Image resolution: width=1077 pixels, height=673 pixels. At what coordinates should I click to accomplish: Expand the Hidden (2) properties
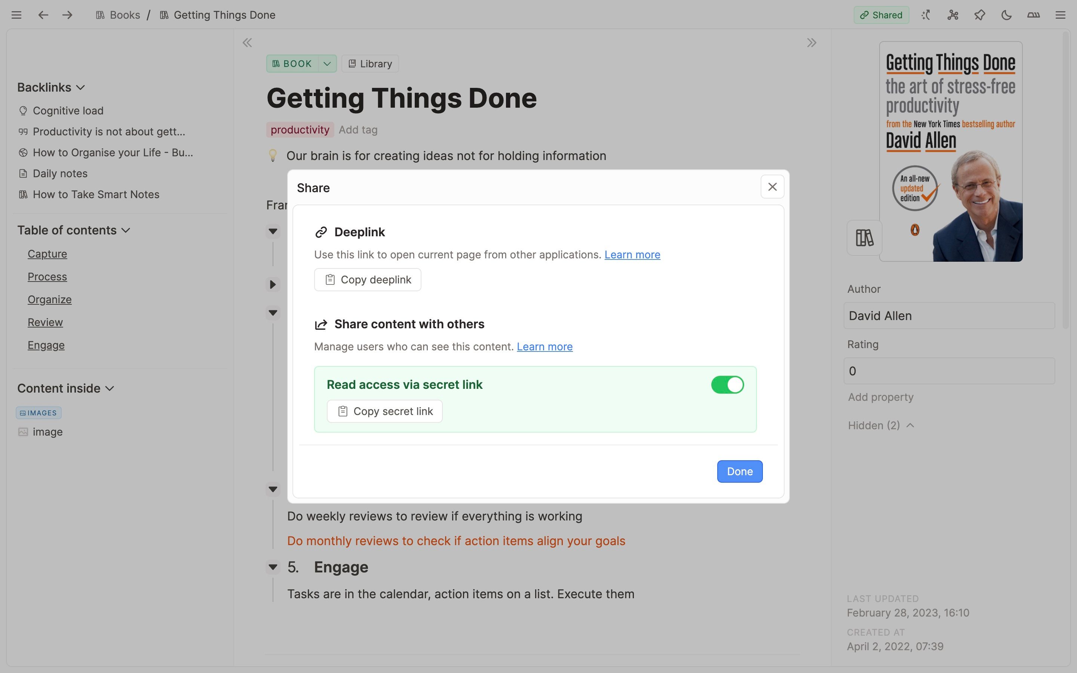tap(881, 425)
